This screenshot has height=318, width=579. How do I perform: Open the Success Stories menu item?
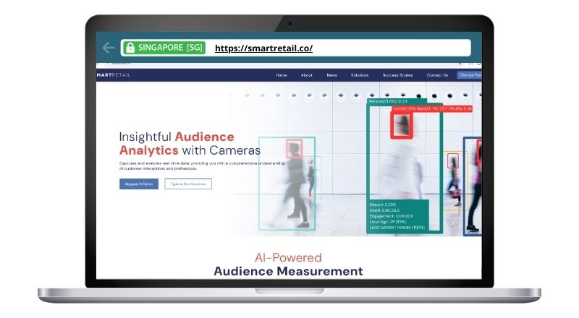pos(397,75)
